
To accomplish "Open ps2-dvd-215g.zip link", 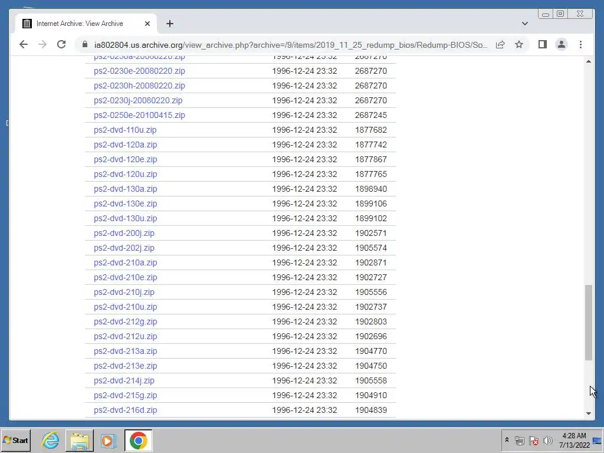I will [x=125, y=395].
